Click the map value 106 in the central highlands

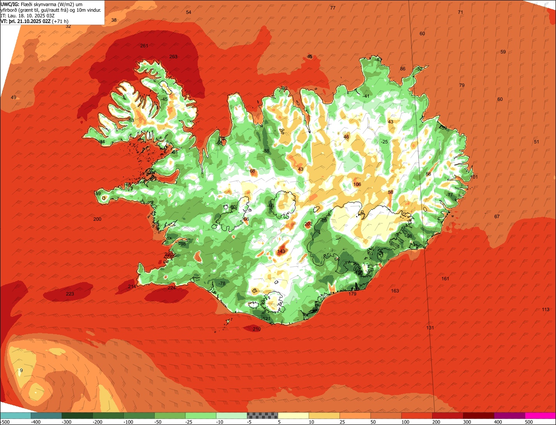pos(357,185)
